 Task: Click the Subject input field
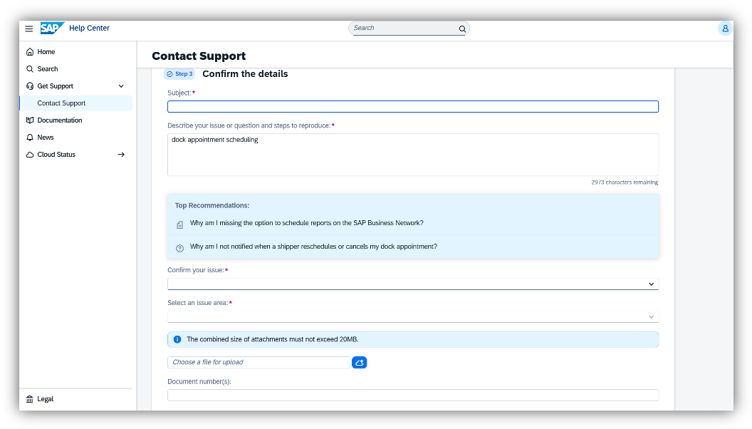coord(412,107)
